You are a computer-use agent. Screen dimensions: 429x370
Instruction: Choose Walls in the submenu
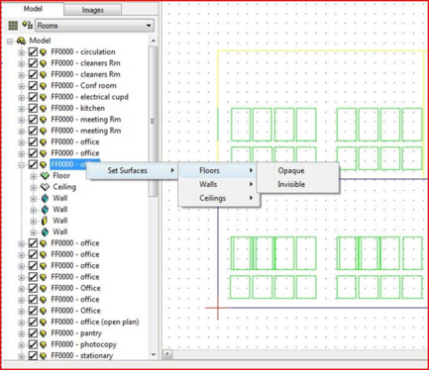pos(218,184)
